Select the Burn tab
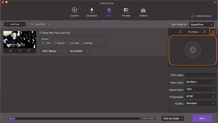Image resolution: width=218 pixels, height=123 pixels. point(109,12)
